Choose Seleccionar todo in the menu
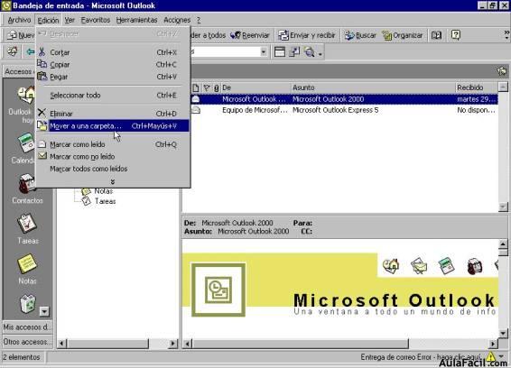Viewport: 511px width, 368px height. tap(113, 95)
